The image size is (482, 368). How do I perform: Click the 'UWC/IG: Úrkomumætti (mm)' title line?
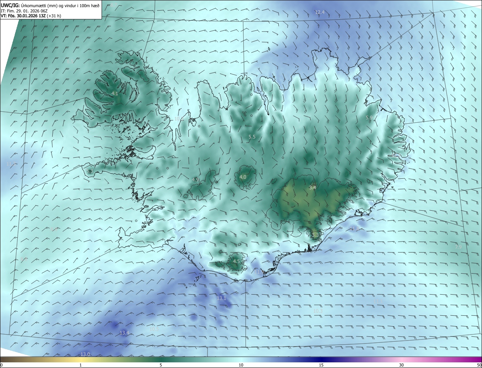(50, 6)
